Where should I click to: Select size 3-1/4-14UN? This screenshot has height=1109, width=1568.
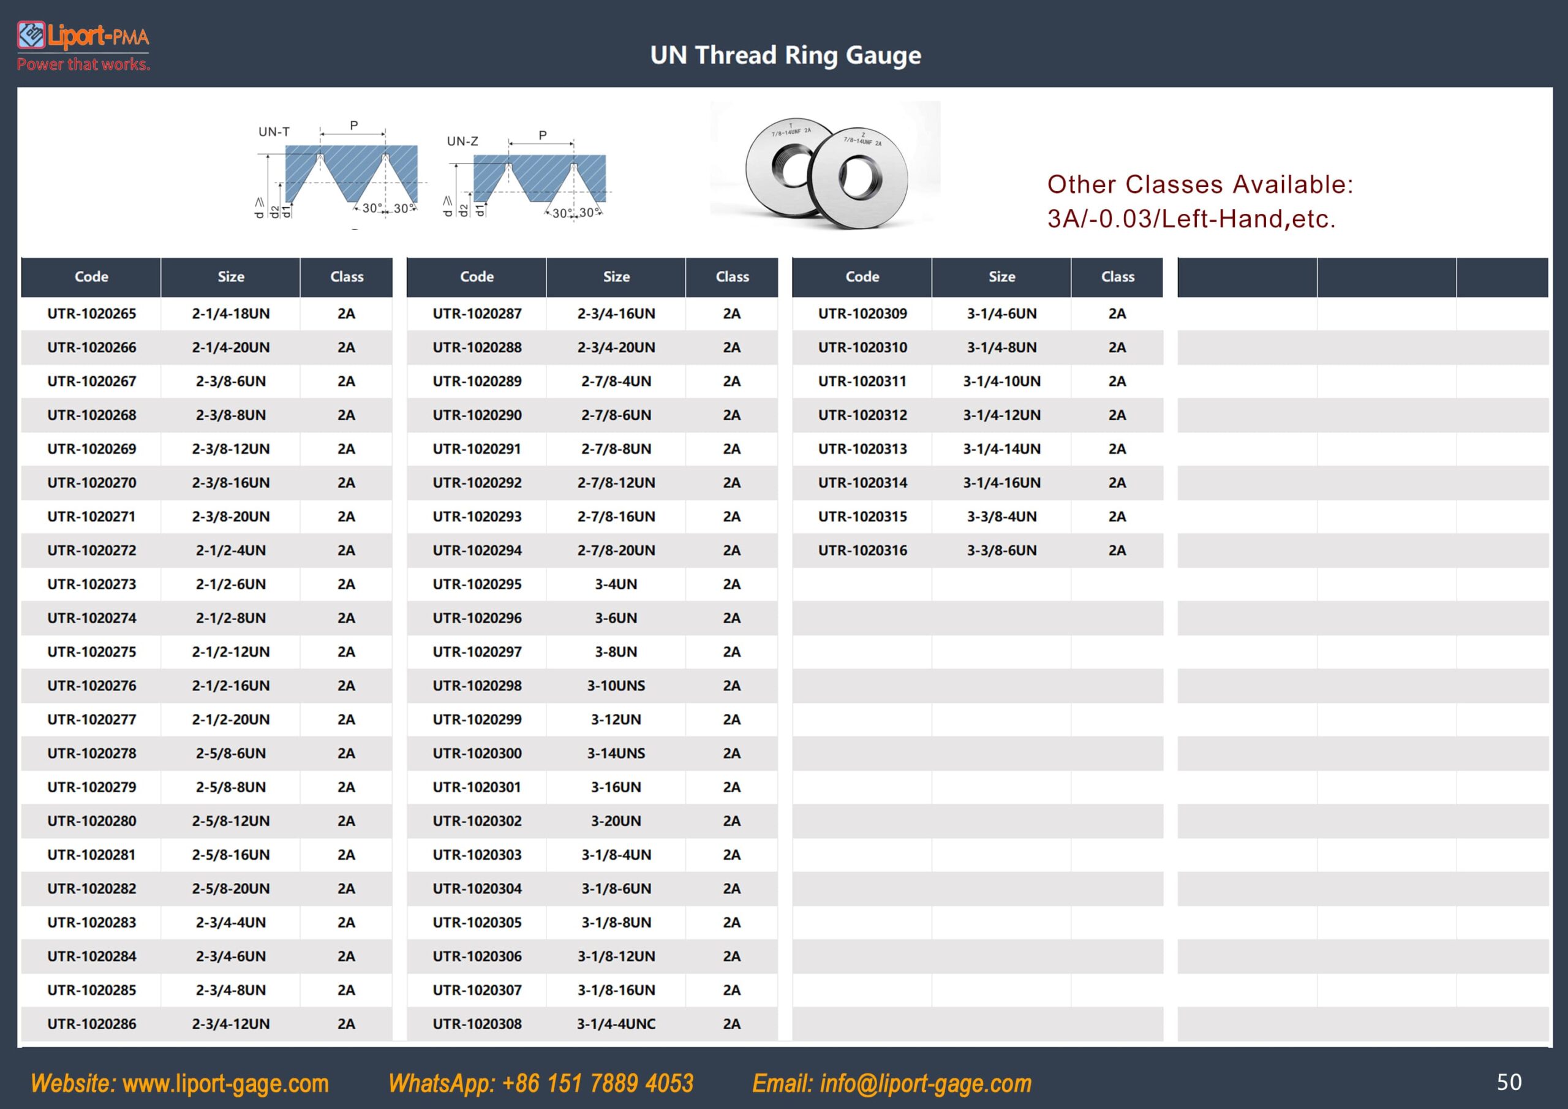point(1002,449)
